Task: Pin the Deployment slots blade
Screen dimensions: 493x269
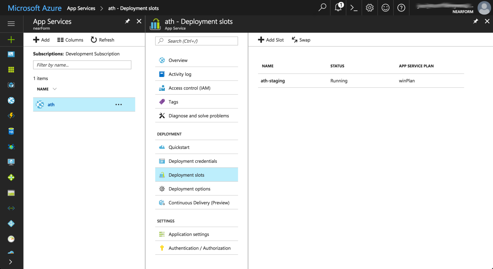Action: pos(476,21)
